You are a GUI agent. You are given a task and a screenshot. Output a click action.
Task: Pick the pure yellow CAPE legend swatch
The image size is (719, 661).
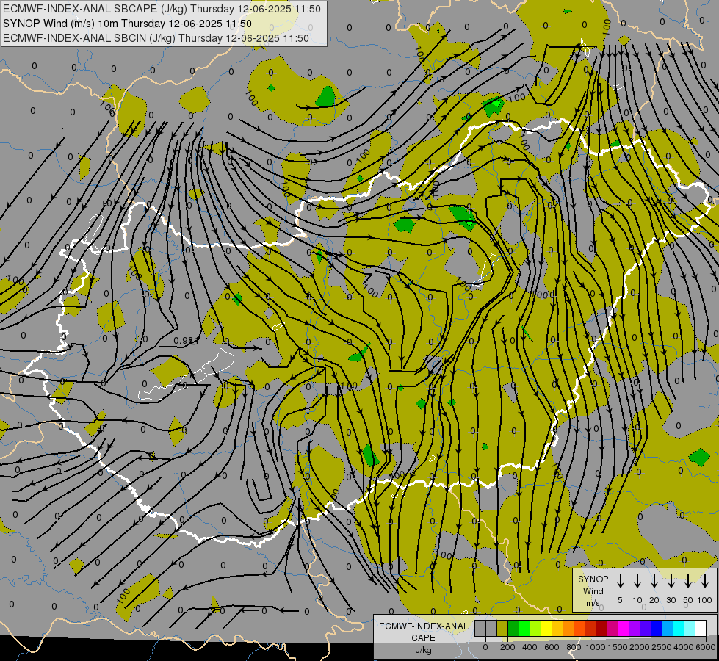click(x=546, y=628)
